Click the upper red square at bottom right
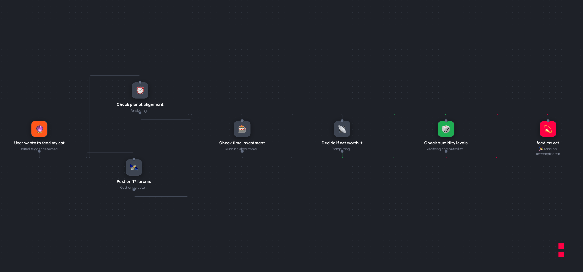The image size is (583, 272). click(561, 246)
